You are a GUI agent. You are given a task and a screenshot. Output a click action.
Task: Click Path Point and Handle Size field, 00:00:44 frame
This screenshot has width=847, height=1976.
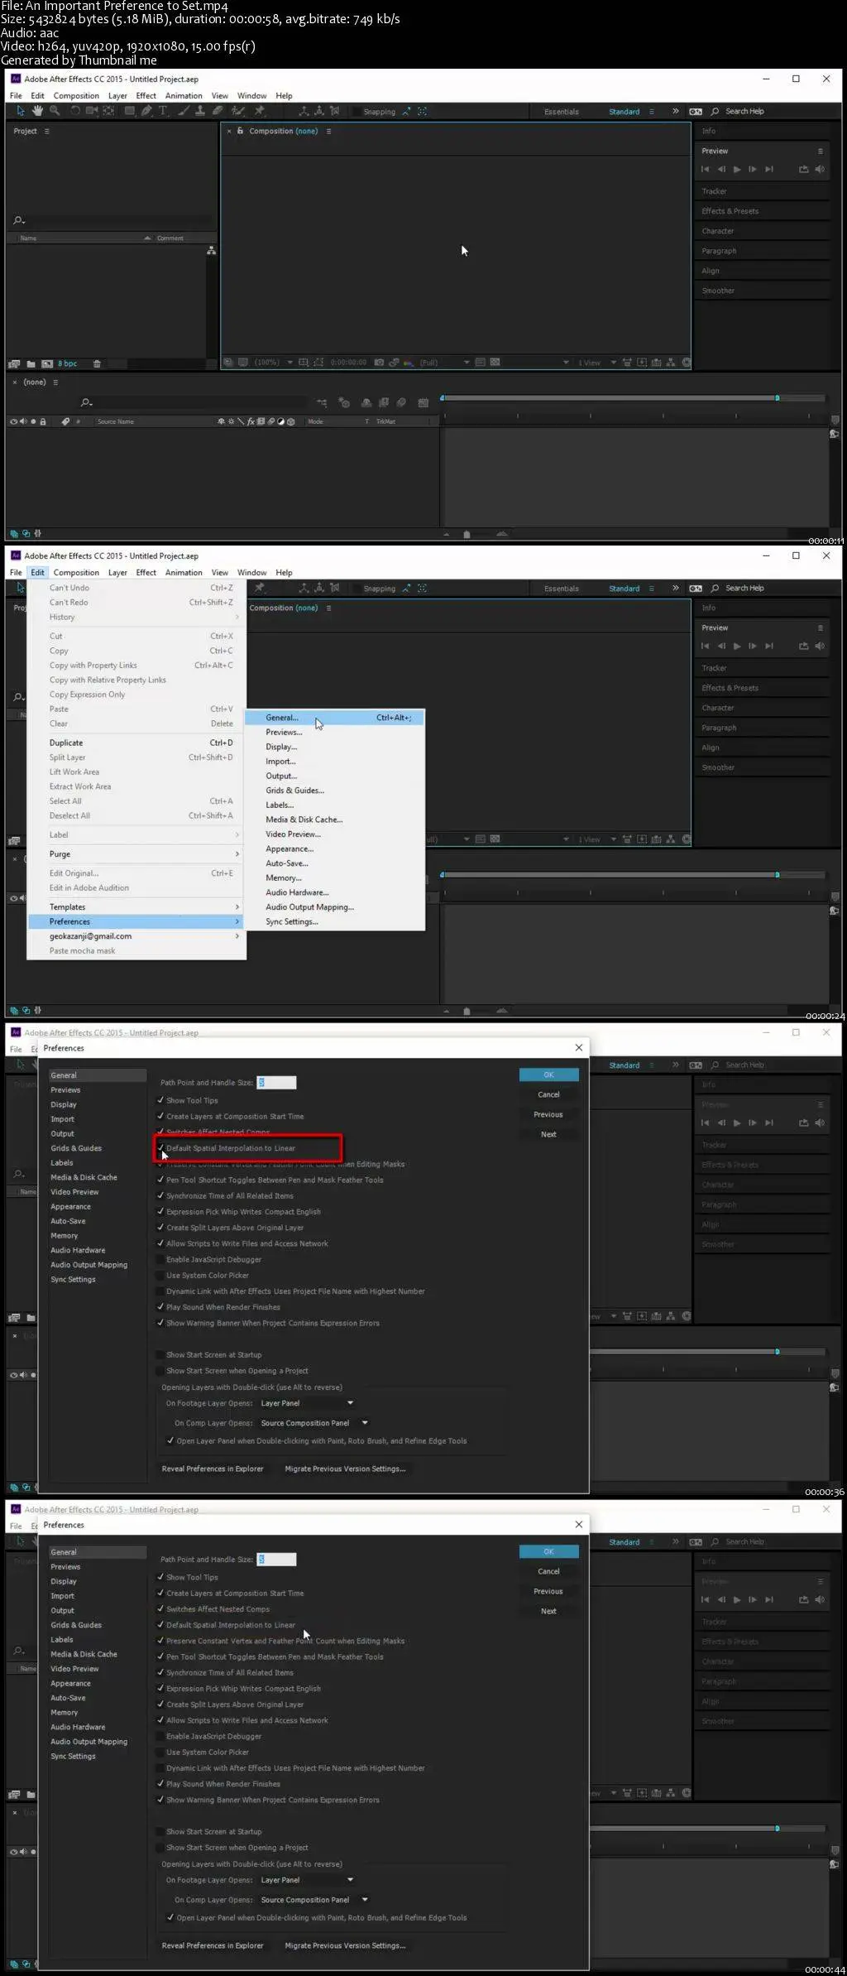pyautogui.click(x=276, y=1559)
